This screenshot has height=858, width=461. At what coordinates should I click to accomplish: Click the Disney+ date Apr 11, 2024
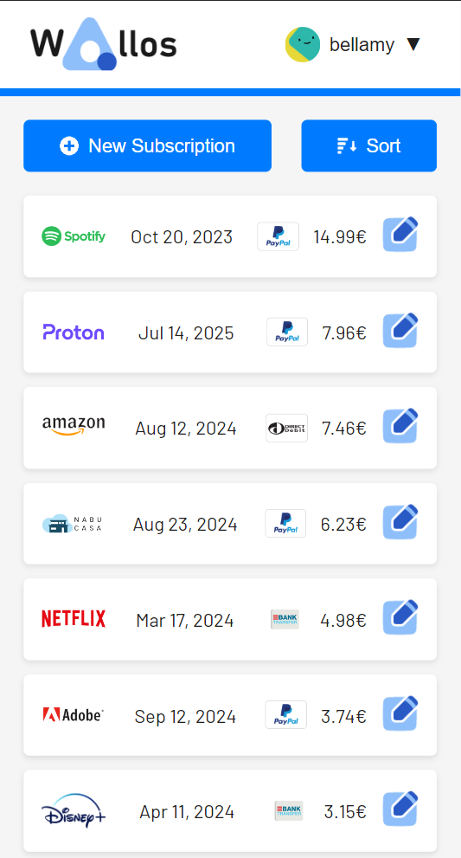pyautogui.click(x=187, y=811)
